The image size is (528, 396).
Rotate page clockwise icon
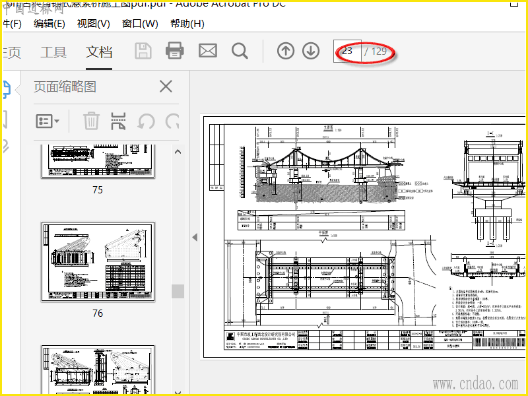pos(172,121)
